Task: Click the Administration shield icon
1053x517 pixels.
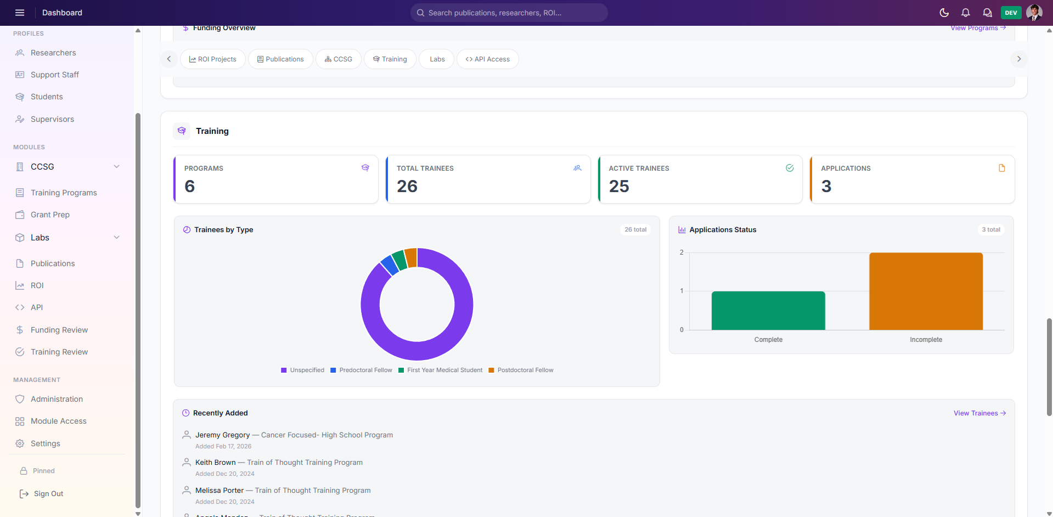Action: pos(20,399)
